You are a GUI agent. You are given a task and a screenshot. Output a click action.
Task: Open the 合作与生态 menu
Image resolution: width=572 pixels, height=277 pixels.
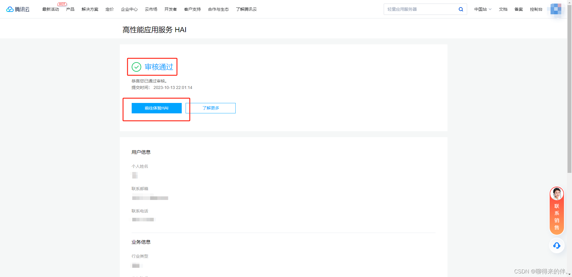218,9
